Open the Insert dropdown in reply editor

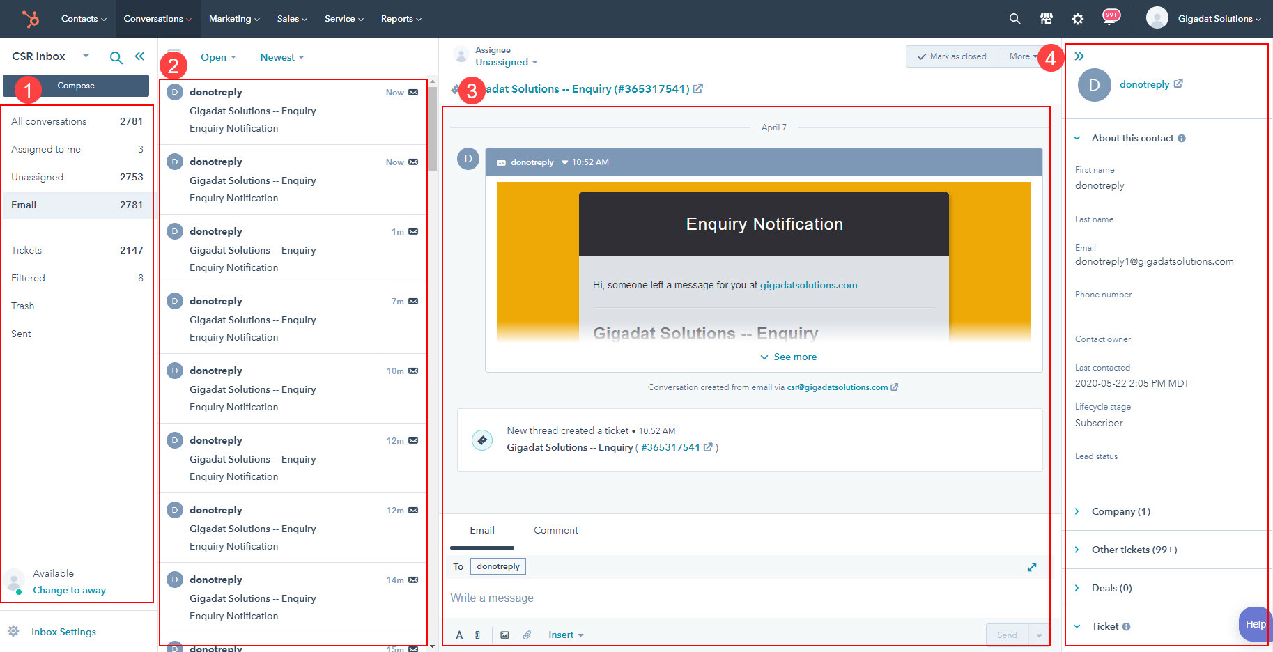click(x=566, y=635)
